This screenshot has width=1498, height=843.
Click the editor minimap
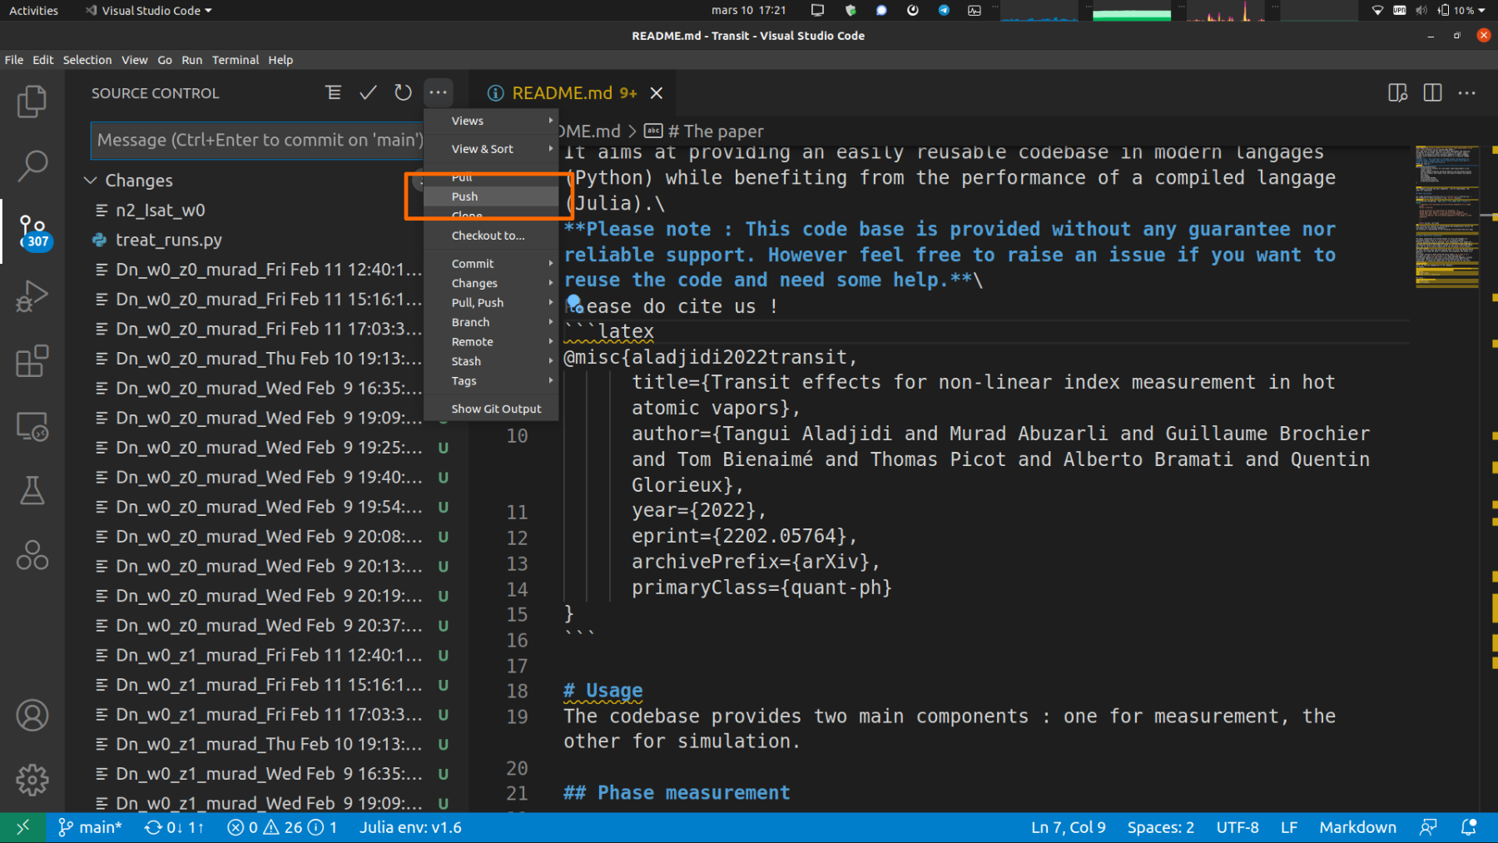[1447, 216]
